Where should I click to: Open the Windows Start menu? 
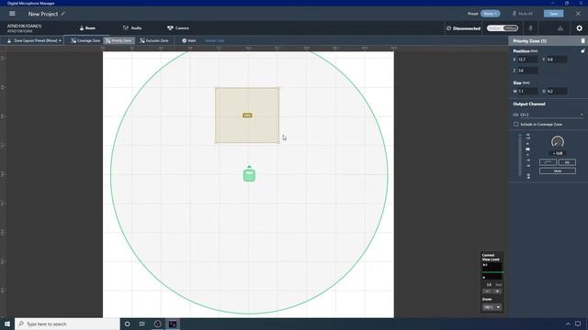point(7,324)
